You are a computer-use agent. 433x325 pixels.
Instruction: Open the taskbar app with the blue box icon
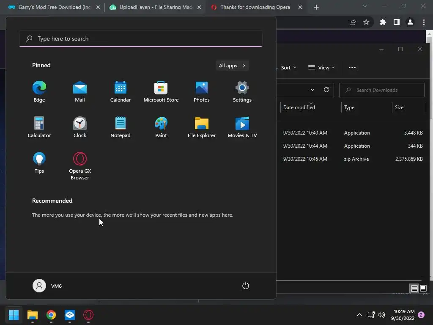pyautogui.click(x=70, y=314)
